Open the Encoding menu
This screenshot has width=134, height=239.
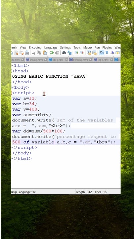(x=35, y=47)
